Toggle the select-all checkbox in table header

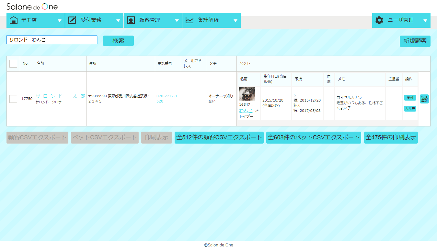[13, 63]
